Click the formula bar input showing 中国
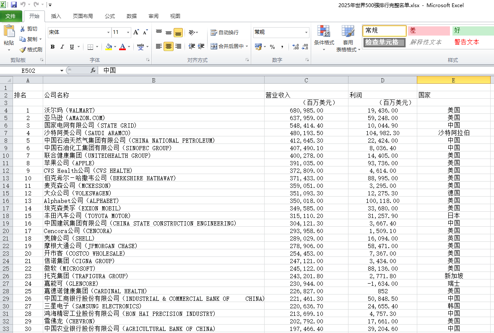Viewport: 494px width, 333px height. click(296, 70)
